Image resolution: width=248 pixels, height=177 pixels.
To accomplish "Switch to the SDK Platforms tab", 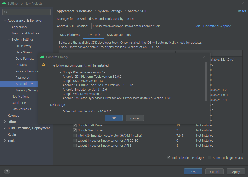I will point(70,35).
